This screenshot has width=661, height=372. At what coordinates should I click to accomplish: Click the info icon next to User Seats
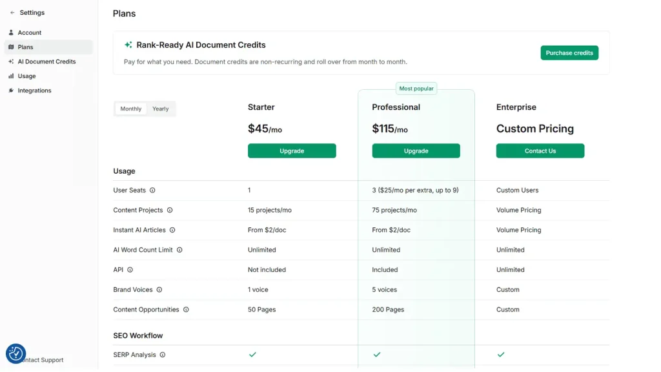[x=152, y=191]
